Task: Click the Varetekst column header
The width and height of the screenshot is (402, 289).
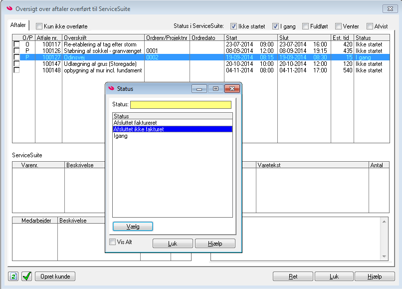Action: click(x=312, y=165)
